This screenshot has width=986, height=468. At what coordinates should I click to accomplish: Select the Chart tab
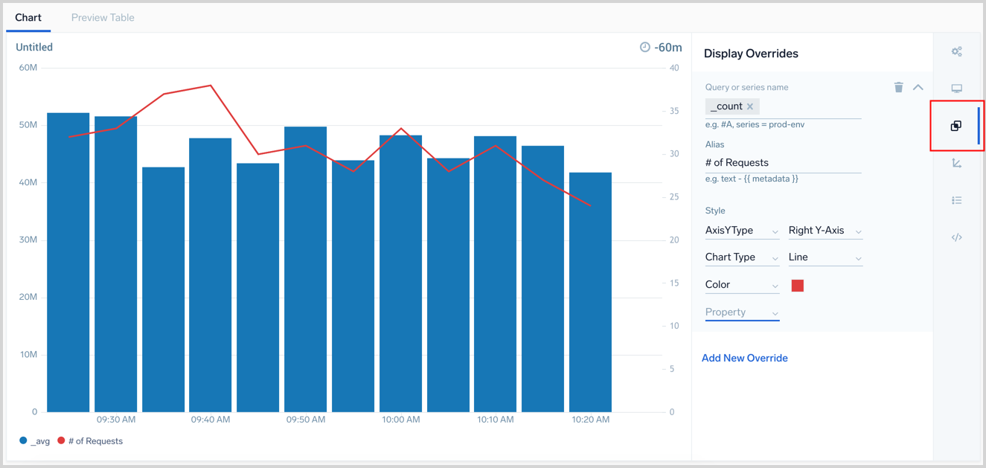(28, 17)
